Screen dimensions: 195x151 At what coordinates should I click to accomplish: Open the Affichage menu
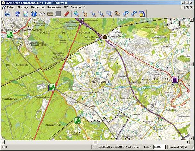coord(23,7)
